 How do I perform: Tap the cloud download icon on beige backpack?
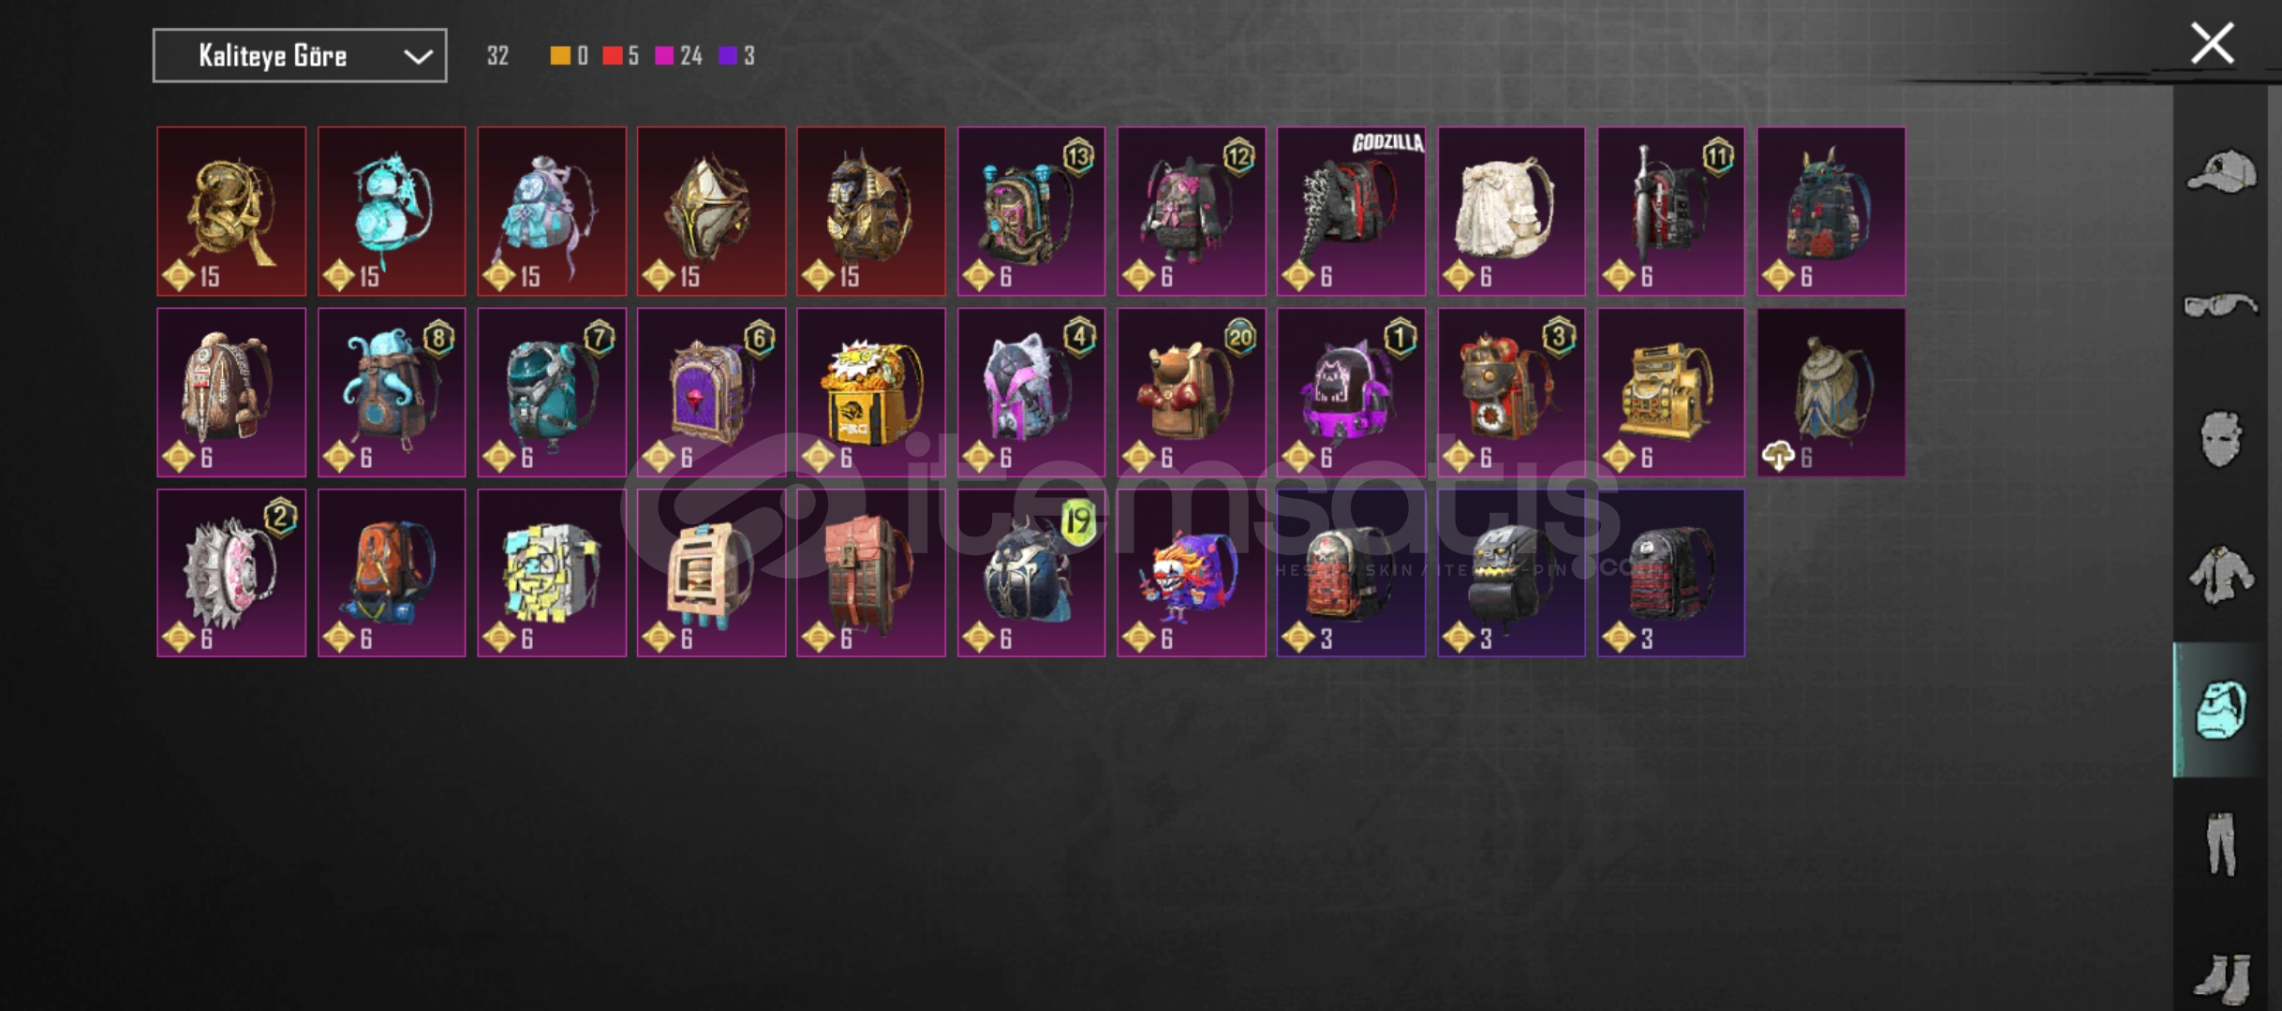pos(1778,457)
